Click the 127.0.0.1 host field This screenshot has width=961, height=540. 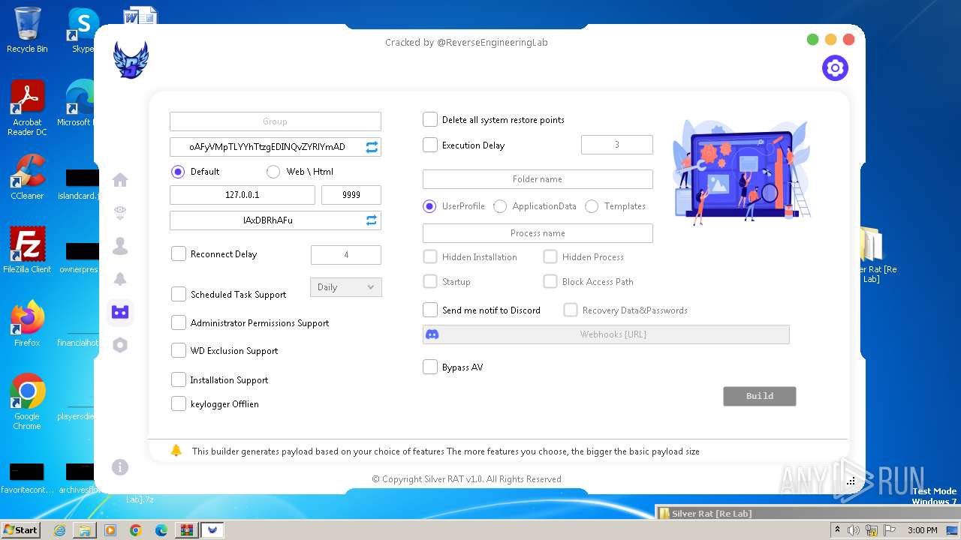point(243,195)
